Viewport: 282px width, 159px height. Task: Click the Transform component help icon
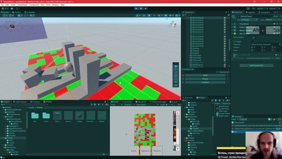[x=274, y=24]
